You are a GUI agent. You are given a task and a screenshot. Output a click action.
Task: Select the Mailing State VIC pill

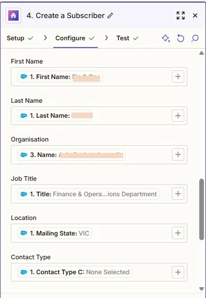click(x=55, y=233)
